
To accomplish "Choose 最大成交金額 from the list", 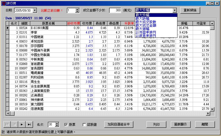I will tap(156, 25).
